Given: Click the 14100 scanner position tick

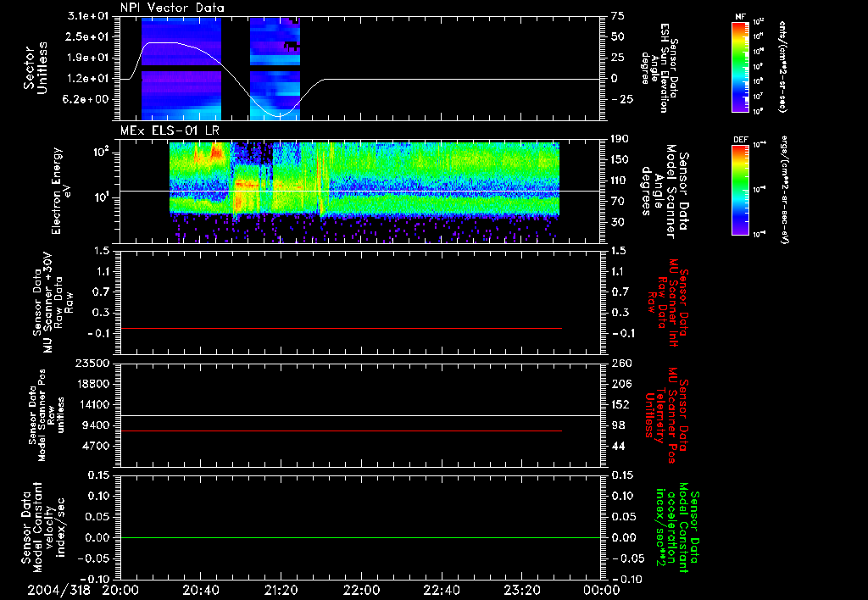Looking at the screenshot, I should click(x=92, y=404).
